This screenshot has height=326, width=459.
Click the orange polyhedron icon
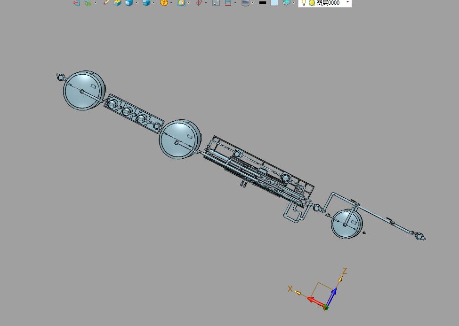pos(164,3)
